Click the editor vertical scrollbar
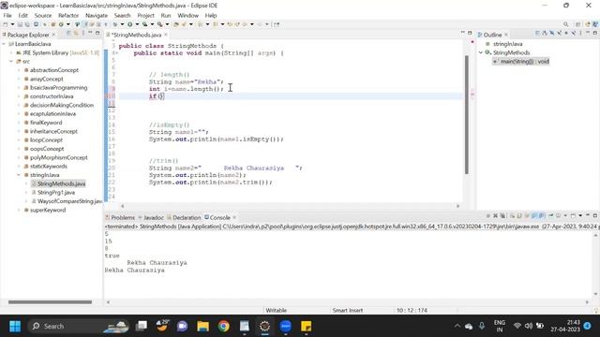Viewport: 600px width, 337px height. (x=467, y=114)
